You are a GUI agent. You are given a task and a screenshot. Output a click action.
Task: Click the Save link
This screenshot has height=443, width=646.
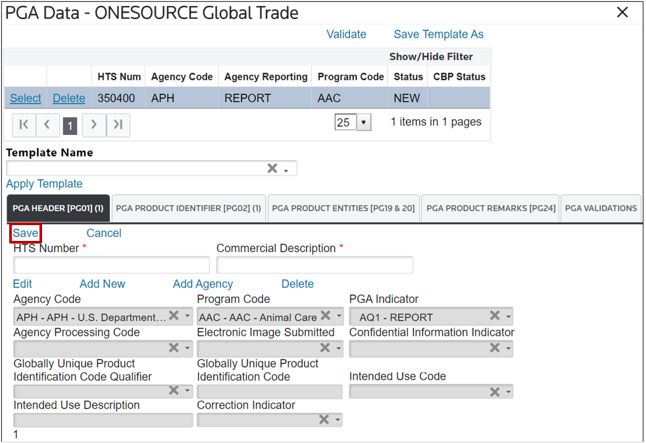pyautogui.click(x=26, y=233)
